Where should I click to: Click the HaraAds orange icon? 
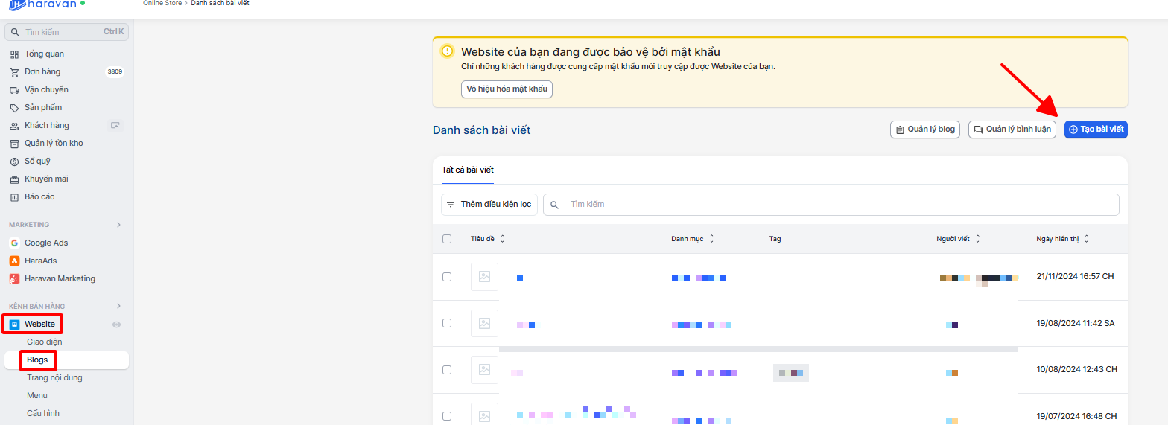[14, 261]
